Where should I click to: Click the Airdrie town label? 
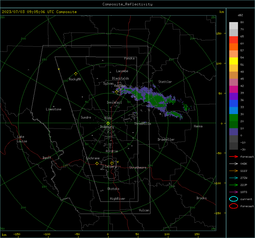(x=112, y=151)
